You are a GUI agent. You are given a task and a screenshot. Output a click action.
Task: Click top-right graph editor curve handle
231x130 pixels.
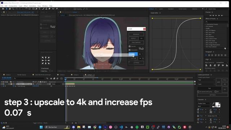(201, 18)
